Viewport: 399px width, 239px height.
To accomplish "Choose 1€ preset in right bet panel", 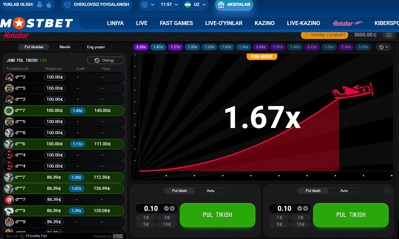I will pos(280,217).
